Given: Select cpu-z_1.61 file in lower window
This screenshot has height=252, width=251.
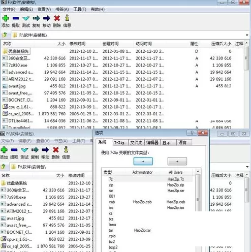Looking at the screenshot, I should click(x=17, y=239).
